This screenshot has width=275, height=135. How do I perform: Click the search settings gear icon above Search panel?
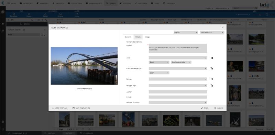tap(46, 20)
